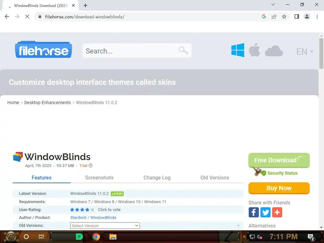324x243 pixels.
Task: Click the Desktop Enhancements breadcrumb
Action: (47, 103)
